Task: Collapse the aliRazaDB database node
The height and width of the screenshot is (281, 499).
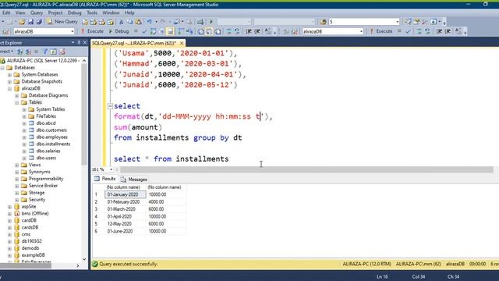Action: [x=9, y=88]
